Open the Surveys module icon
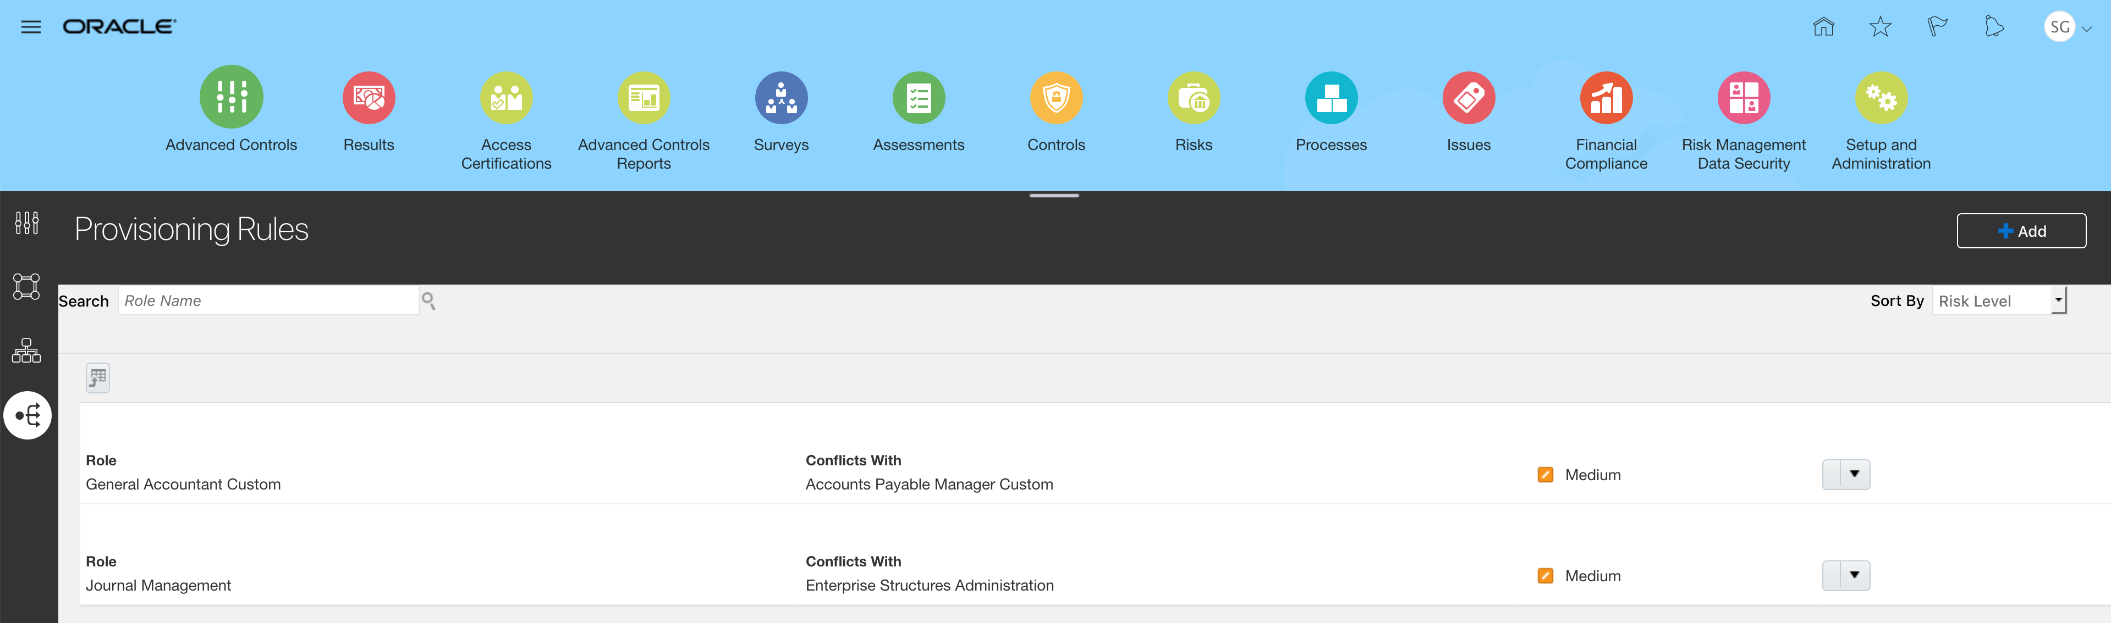 point(781,98)
